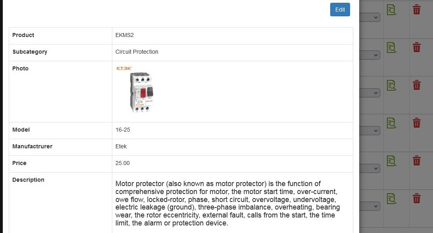Expand the fifth row's dropdown arrow
433x233 pixels.
[375, 169]
